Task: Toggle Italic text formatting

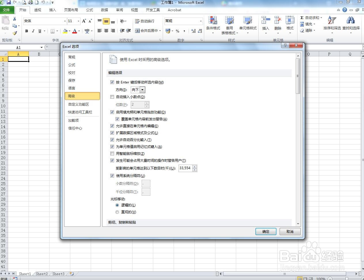Action: [x=33, y=31]
